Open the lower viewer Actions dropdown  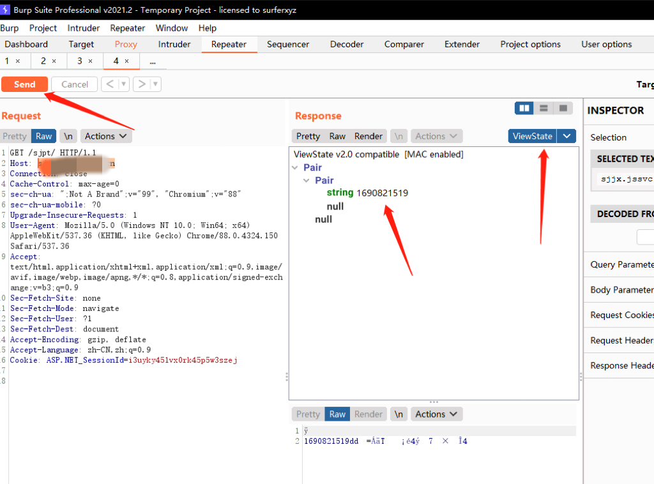coord(436,414)
